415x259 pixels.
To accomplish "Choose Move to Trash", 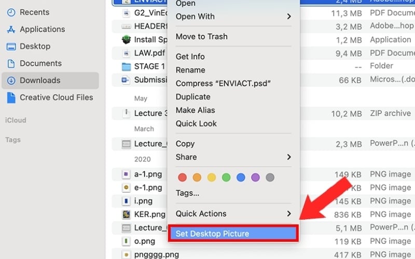I will click(201, 36).
